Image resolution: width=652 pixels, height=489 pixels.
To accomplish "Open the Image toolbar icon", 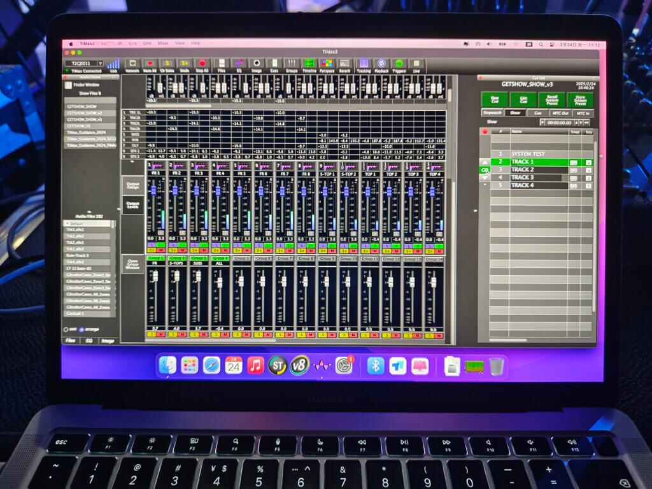I will pos(257,63).
